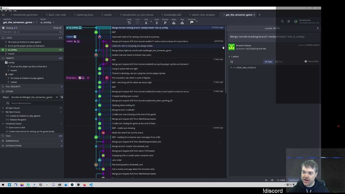345x194 pixels.
Task: Click the list icon in bottom status bar
Action: point(266,180)
